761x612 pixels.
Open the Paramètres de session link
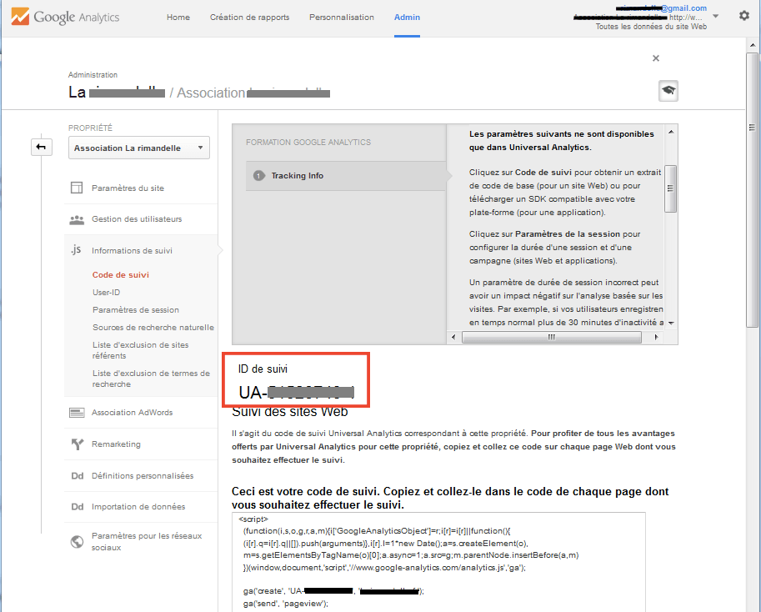coord(135,310)
